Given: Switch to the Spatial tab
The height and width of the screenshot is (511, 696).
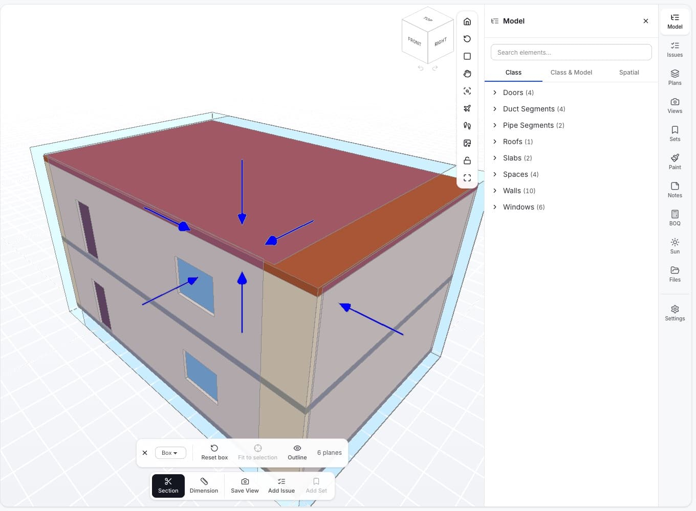Looking at the screenshot, I should (629, 73).
